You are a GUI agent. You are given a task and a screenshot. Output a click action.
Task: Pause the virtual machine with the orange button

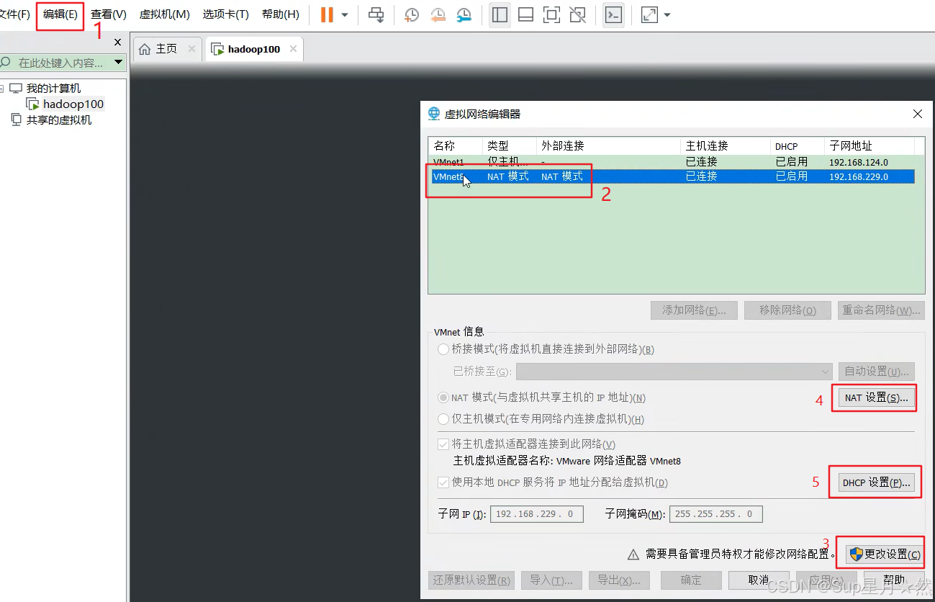point(327,14)
